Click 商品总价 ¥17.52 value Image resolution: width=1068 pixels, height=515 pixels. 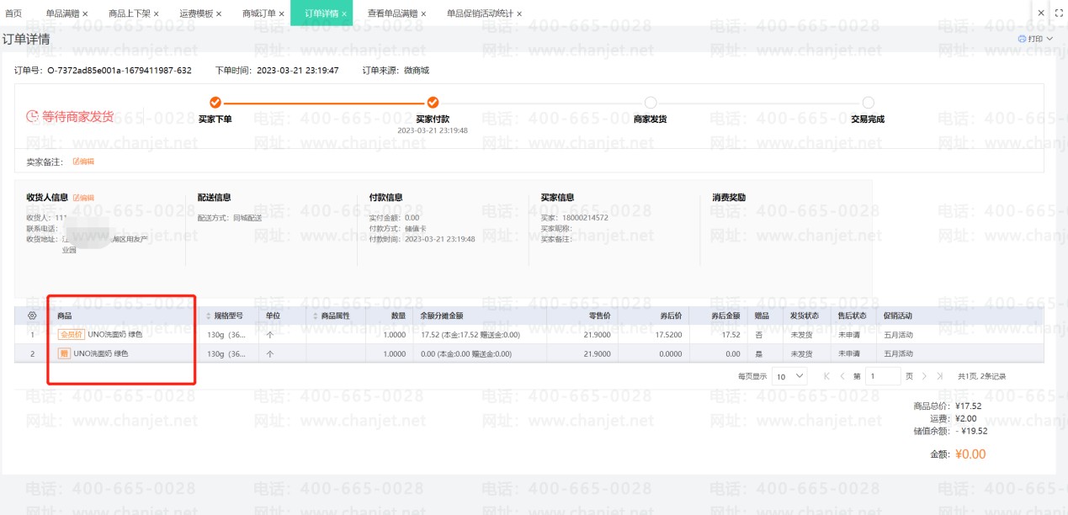968,406
